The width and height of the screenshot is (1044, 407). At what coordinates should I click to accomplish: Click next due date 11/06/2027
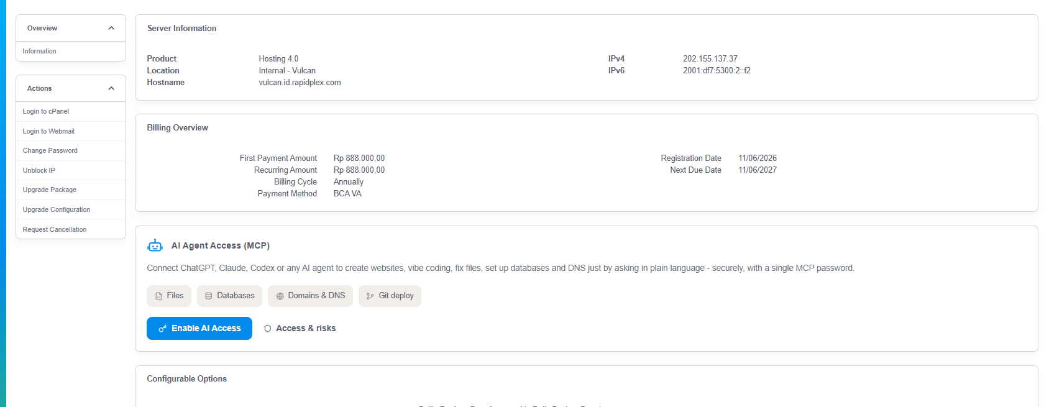758,170
